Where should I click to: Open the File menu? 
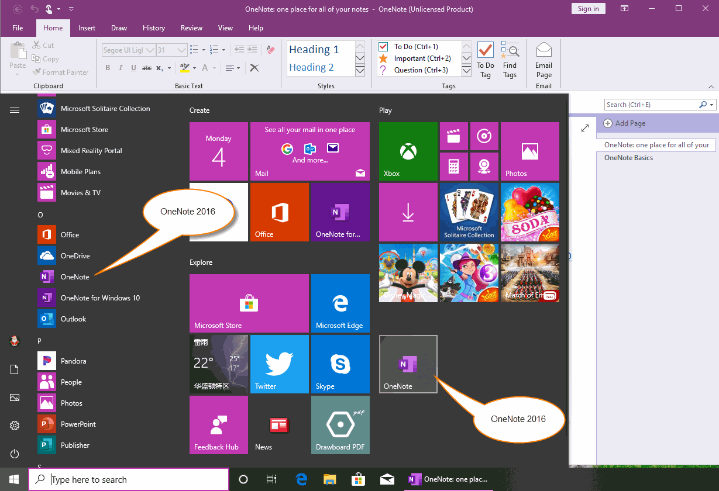click(x=18, y=28)
